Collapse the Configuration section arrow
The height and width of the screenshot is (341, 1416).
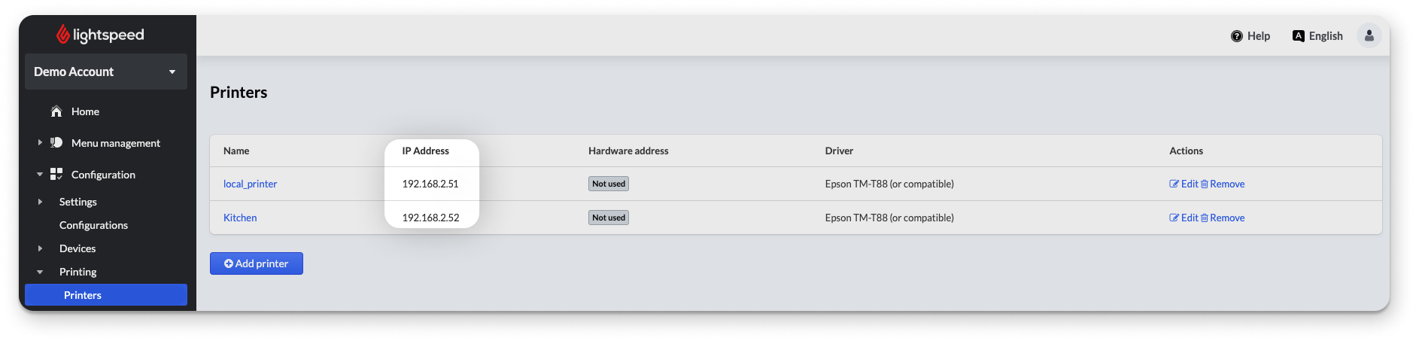click(x=40, y=175)
